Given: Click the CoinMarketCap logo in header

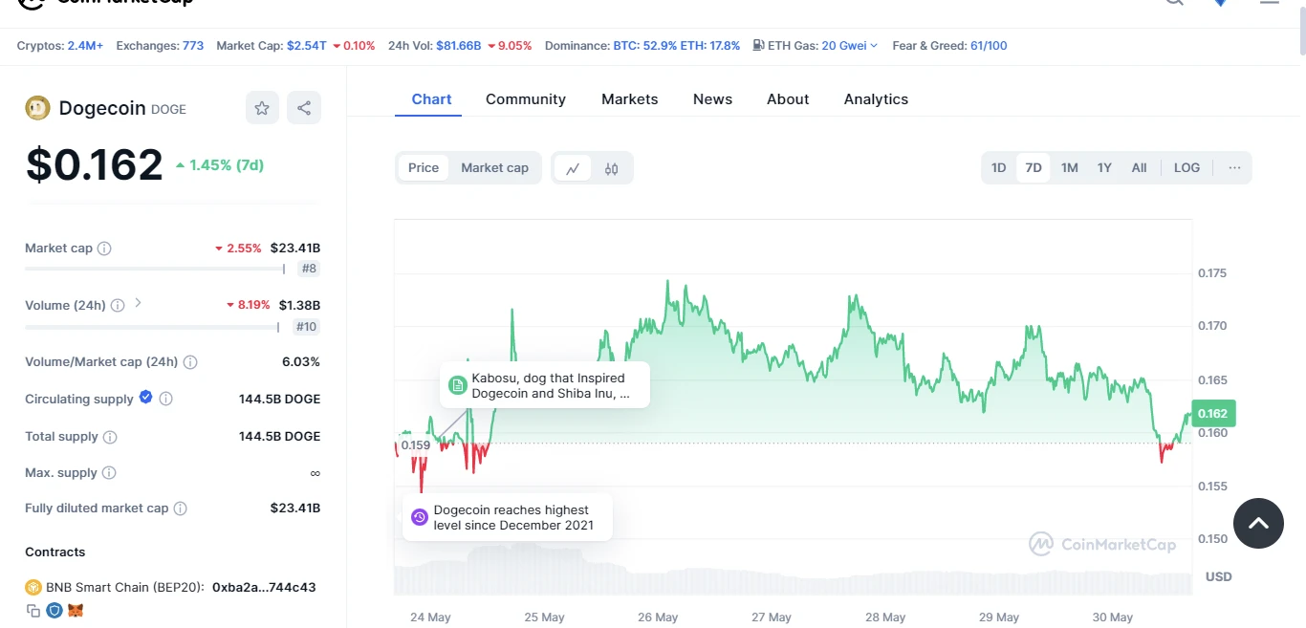Looking at the screenshot, I should (x=105, y=3).
